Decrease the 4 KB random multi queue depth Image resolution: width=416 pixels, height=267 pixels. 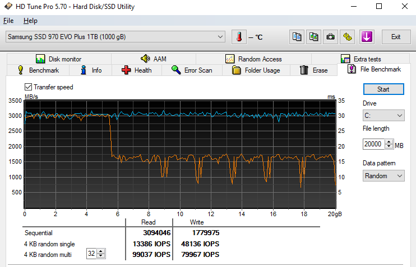[x=100, y=256]
